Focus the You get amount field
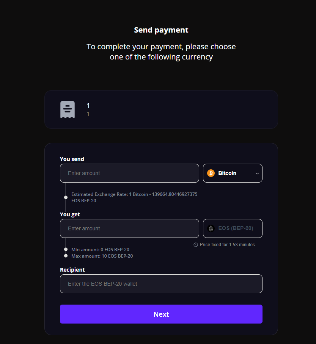Screen dimensions: 316x344 (x=129, y=228)
